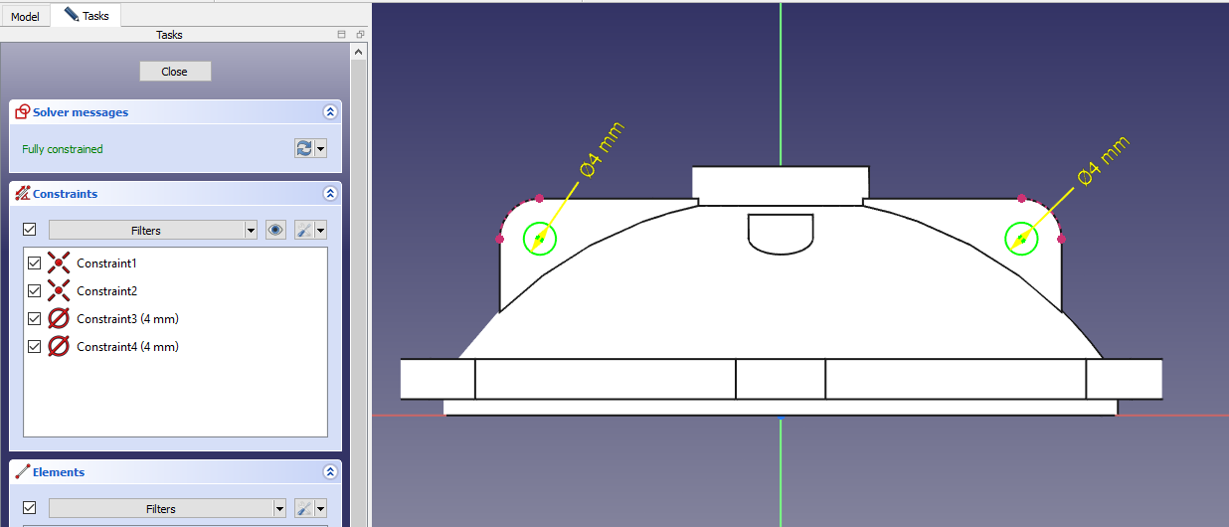1229x527 pixels.
Task: Switch to the Model tab
Action: [x=25, y=16]
